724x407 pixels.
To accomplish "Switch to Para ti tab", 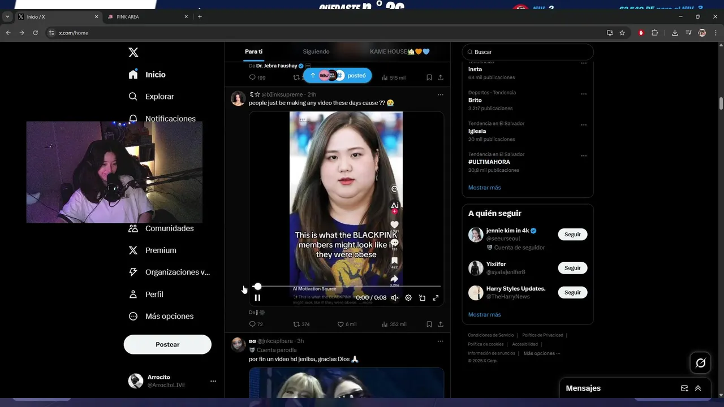I will pyautogui.click(x=253, y=51).
